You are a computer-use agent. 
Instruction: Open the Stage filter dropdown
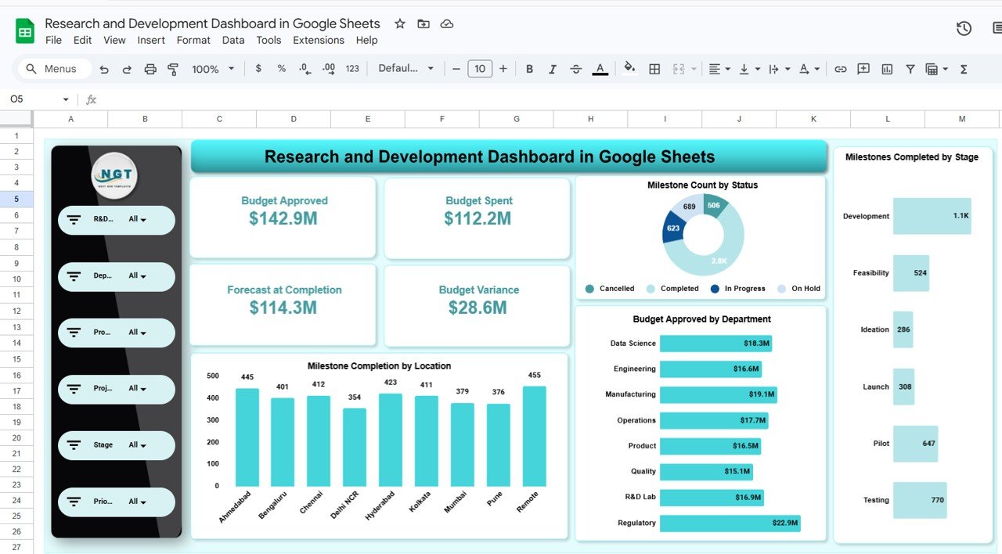point(116,444)
